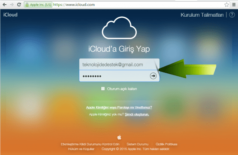Bookmark the page with star icon
The height and width of the screenshot is (155, 238).
pos(226,5)
